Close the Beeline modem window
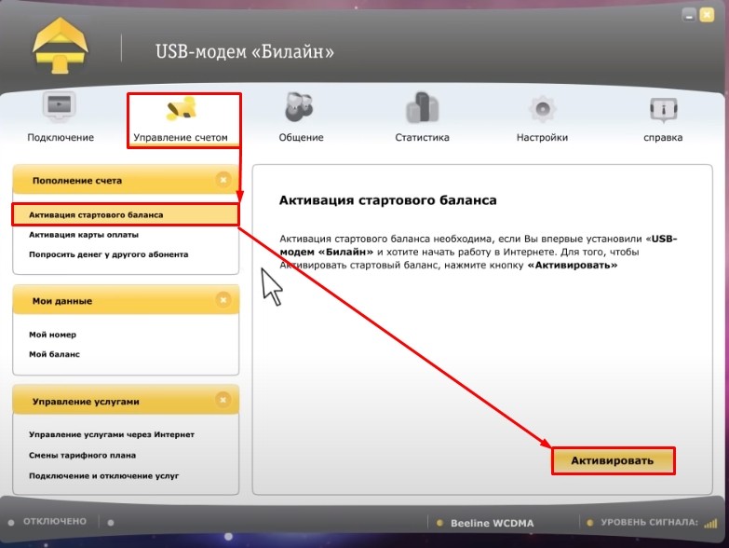Viewport: 729px width, 548px height. [x=707, y=15]
